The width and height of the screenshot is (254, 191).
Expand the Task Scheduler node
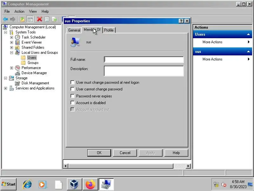point(11,37)
